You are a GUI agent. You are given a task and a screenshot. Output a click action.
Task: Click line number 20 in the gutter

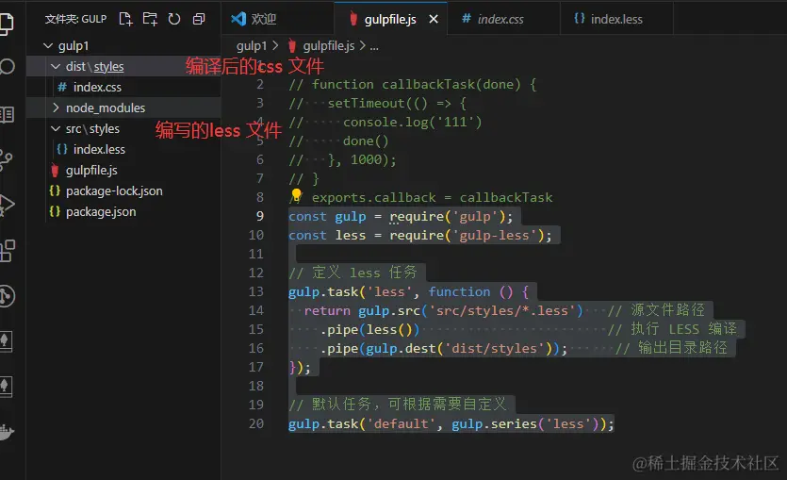point(256,423)
